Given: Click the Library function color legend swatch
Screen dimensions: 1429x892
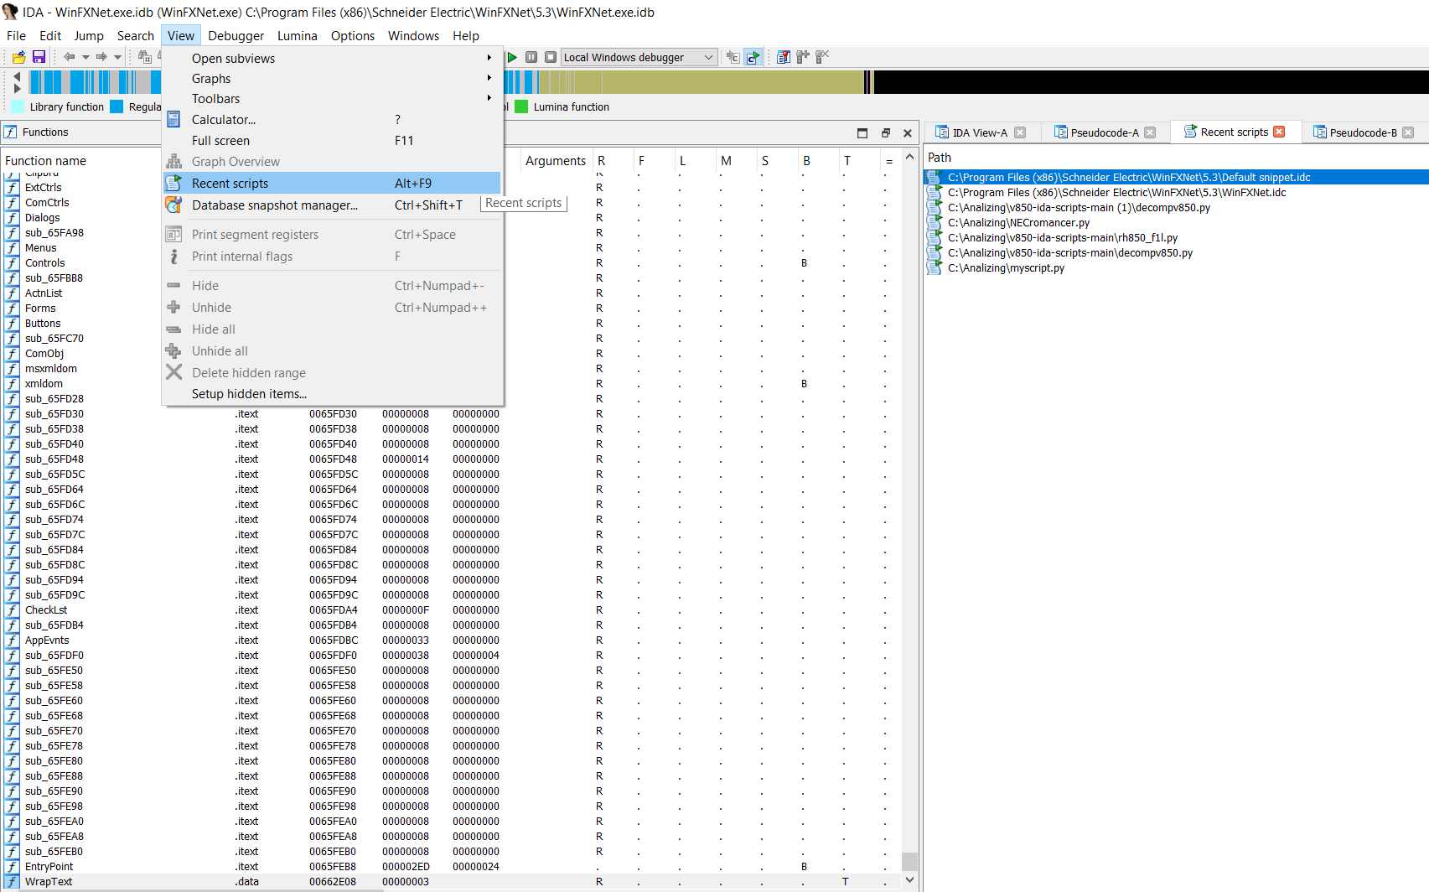Looking at the screenshot, I should (x=18, y=106).
